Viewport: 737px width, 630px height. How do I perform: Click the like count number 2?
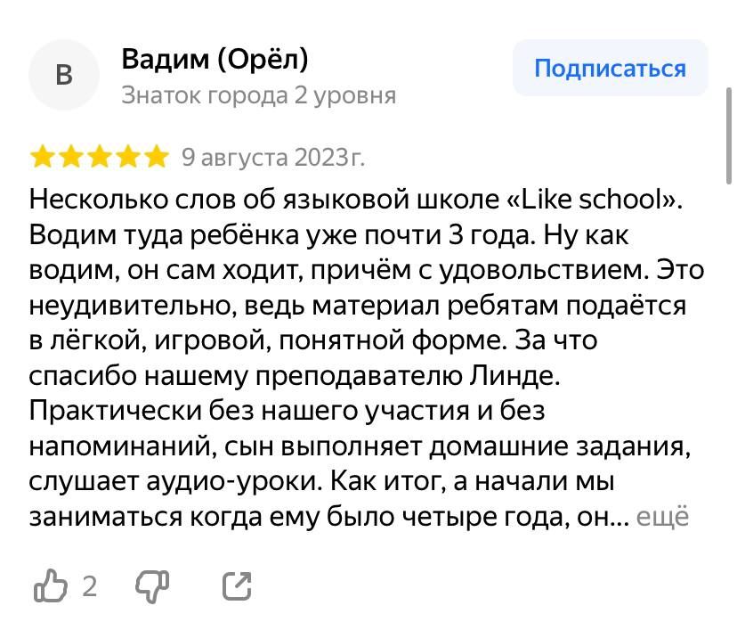click(x=90, y=586)
